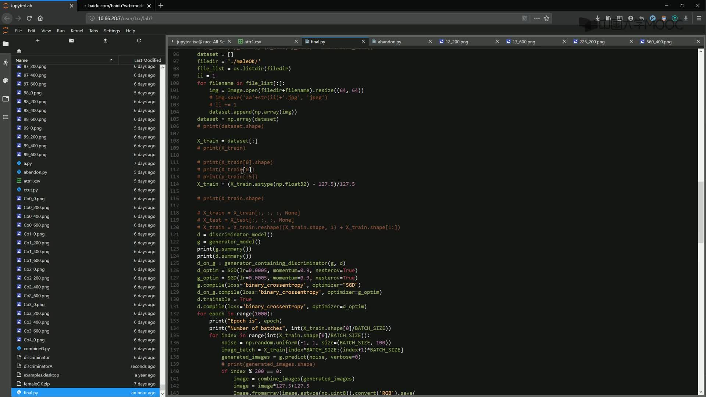
Task: Go forward in browser history
Action: click(18, 18)
